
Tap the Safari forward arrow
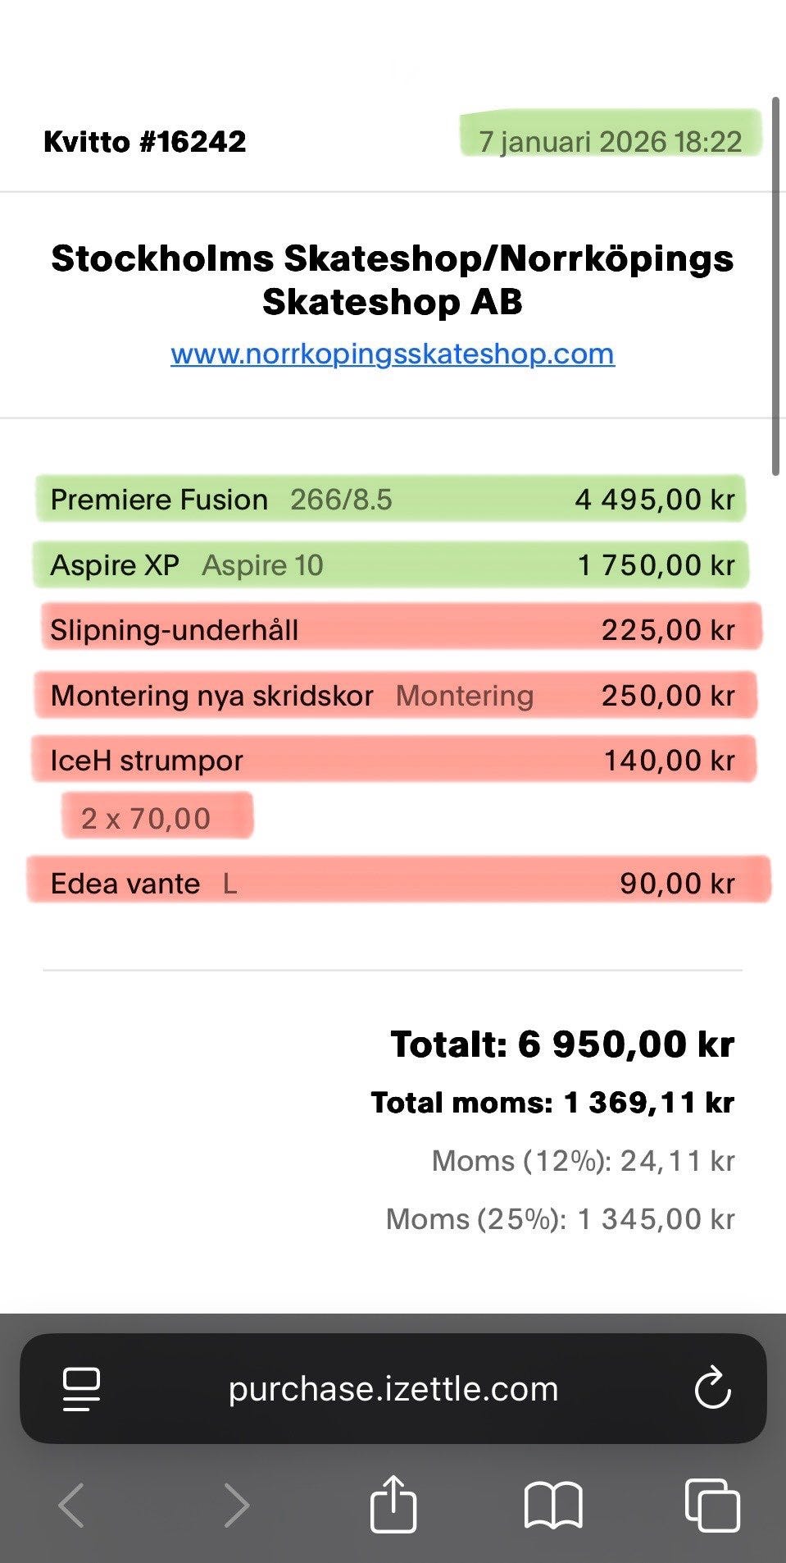point(236,1505)
